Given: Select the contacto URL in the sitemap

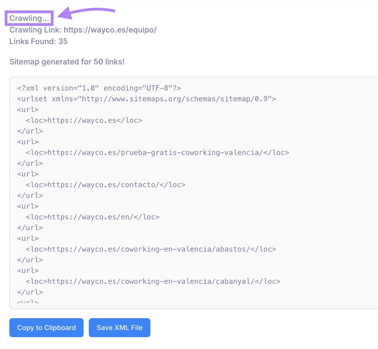Looking at the screenshot, I should [x=105, y=184].
